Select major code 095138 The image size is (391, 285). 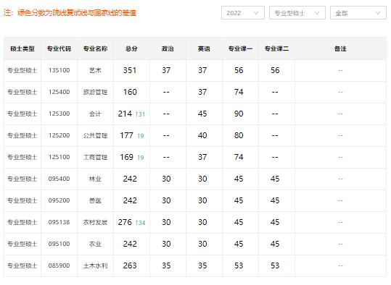pos(59,222)
